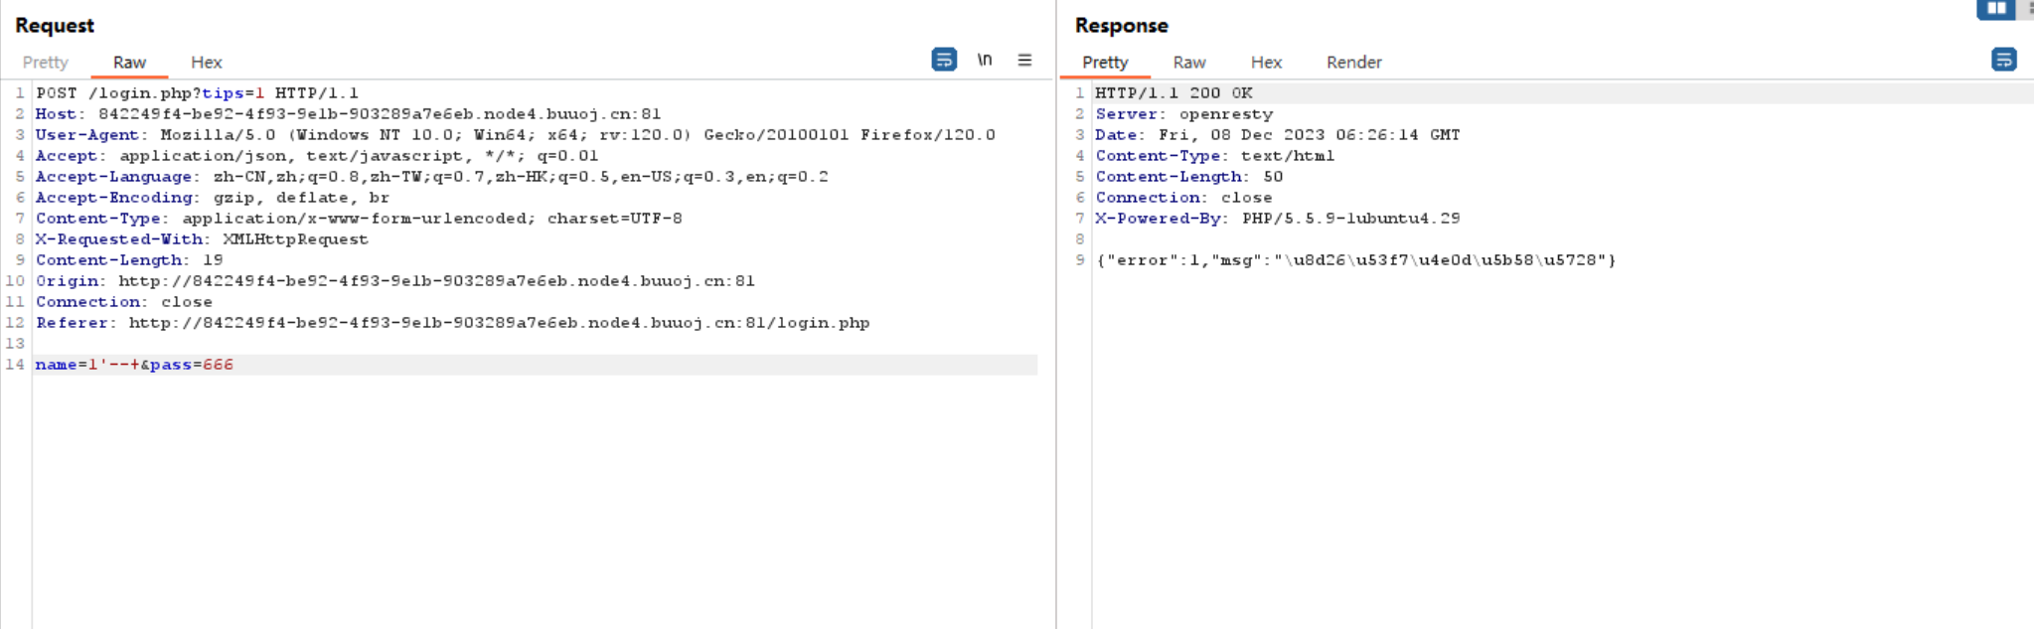Click the JSON error message in the response body
2034x629 pixels.
(x=1355, y=260)
